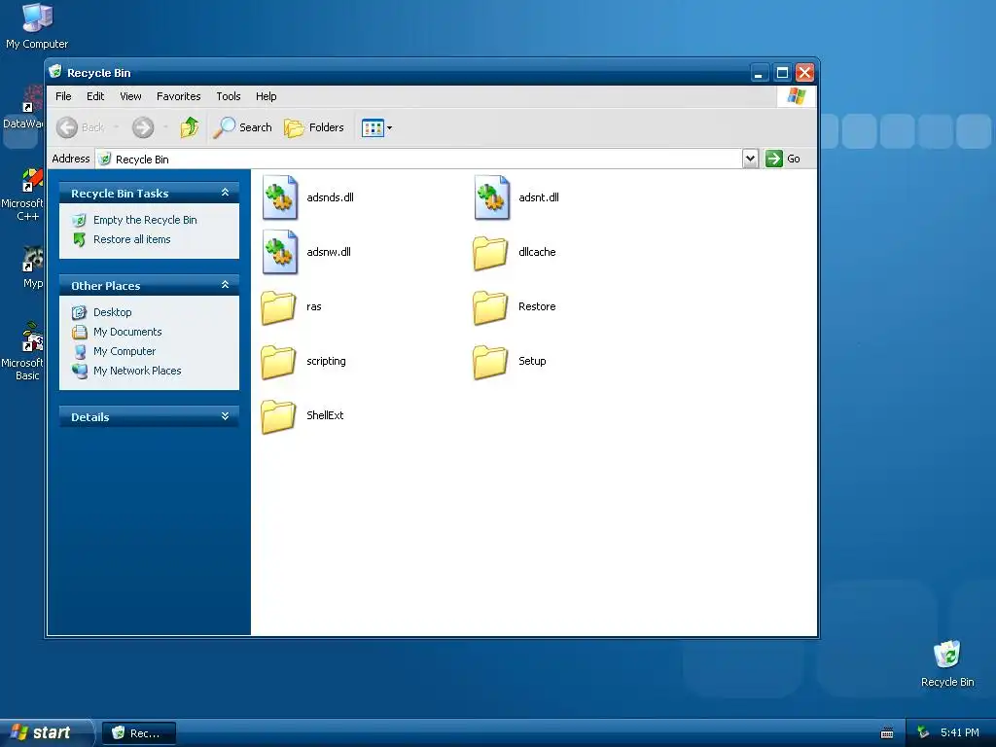Open My Computer in Other Places

(x=124, y=351)
